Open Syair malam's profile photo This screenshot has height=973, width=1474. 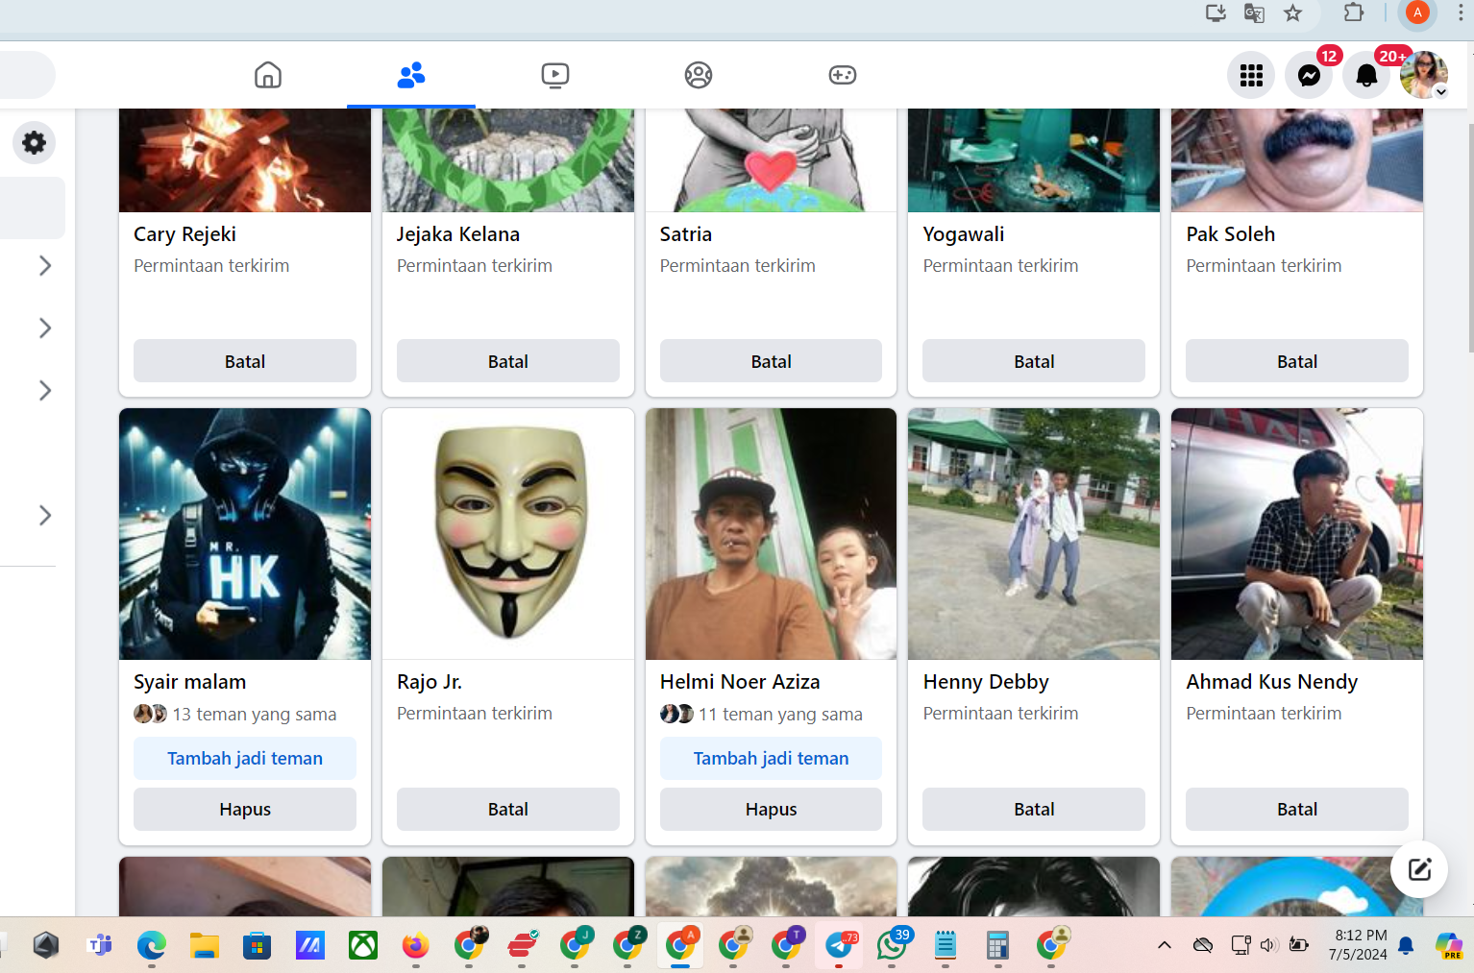point(245,534)
